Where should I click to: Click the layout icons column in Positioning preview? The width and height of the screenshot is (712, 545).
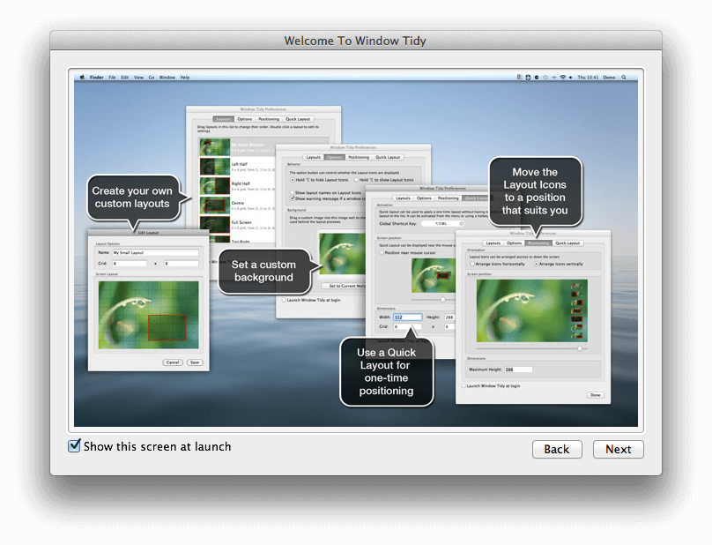coord(576,310)
